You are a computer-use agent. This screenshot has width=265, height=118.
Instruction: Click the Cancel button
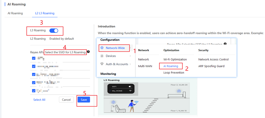click(x=66, y=100)
